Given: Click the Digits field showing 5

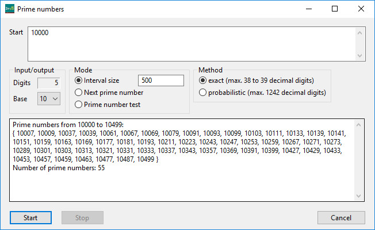Looking at the screenshot, I should point(49,83).
